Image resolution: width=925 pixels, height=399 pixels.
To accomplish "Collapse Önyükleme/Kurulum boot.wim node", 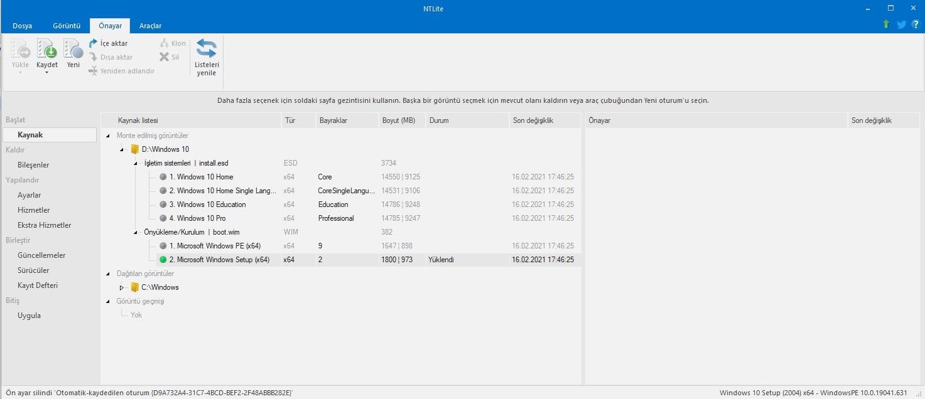I will 137,232.
